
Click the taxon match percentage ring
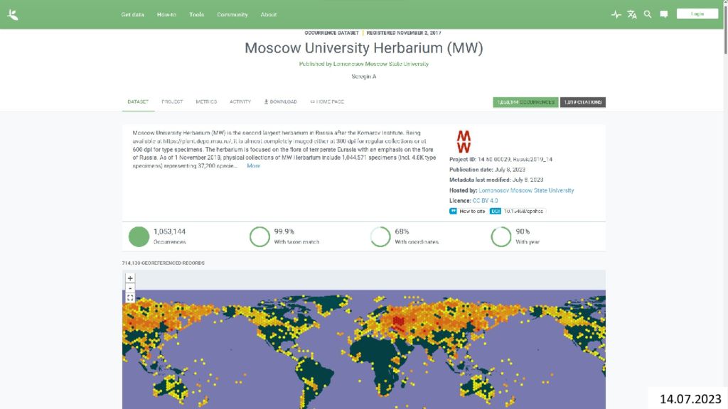point(259,236)
